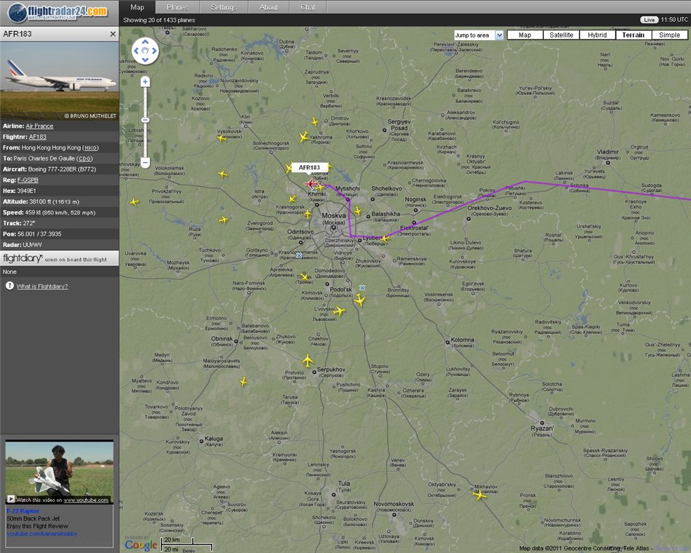Open the What is Flightdiary? link
Viewport: 691px width, 553px height.
42,286
